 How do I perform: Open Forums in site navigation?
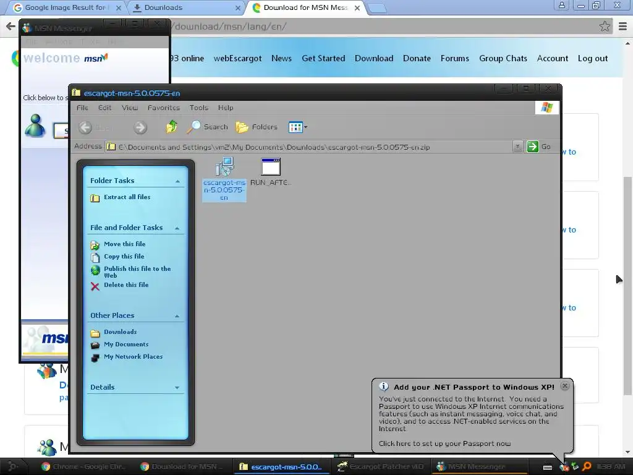point(454,59)
